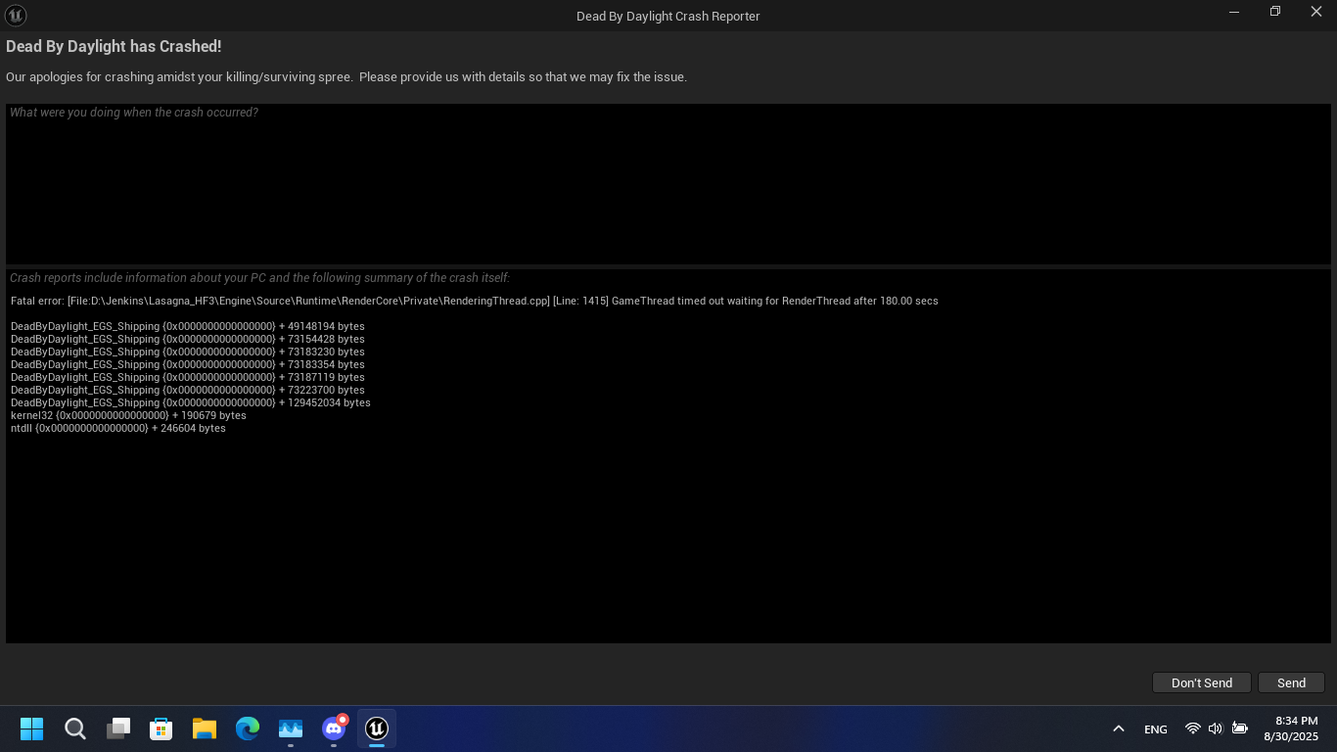
Task: Click the ntdll + 246604 bytes line
Action: pos(118,428)
